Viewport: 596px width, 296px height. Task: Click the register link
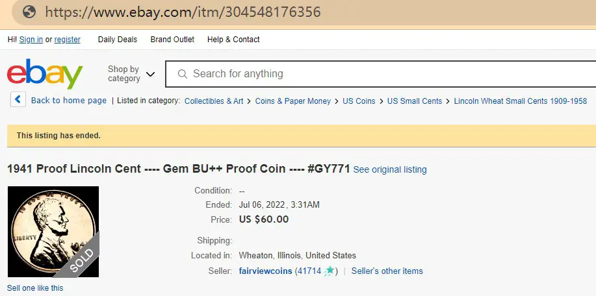click(x=68, y=40)
